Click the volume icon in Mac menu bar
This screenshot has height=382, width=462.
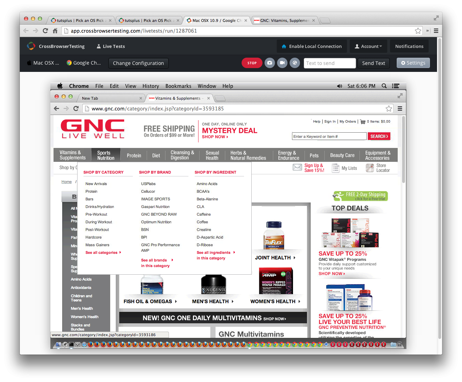coord(340,86)
